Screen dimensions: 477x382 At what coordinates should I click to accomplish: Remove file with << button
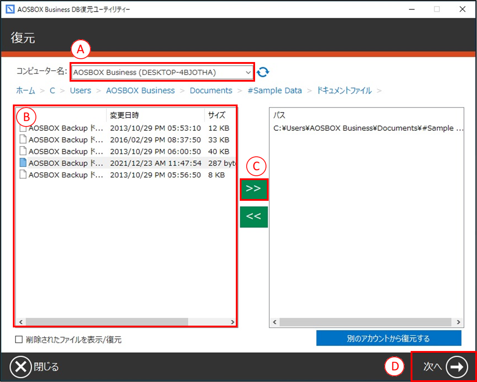[x=254, y=217]
